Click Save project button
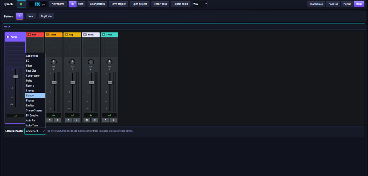368x176 pixels. coord(119,4)
